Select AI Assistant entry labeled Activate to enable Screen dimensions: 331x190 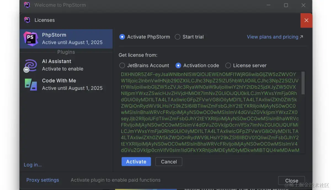pyautogui.click(x=66, y=65)
